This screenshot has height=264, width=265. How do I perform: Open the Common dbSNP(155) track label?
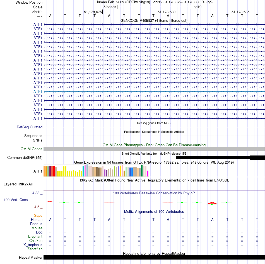(x=25, y=157)
